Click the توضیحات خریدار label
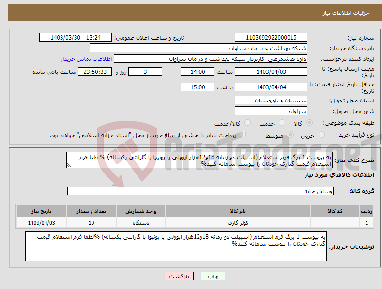The height and width of the screenshot is (289, 382). pyautogui.click(x=351, y=247)
